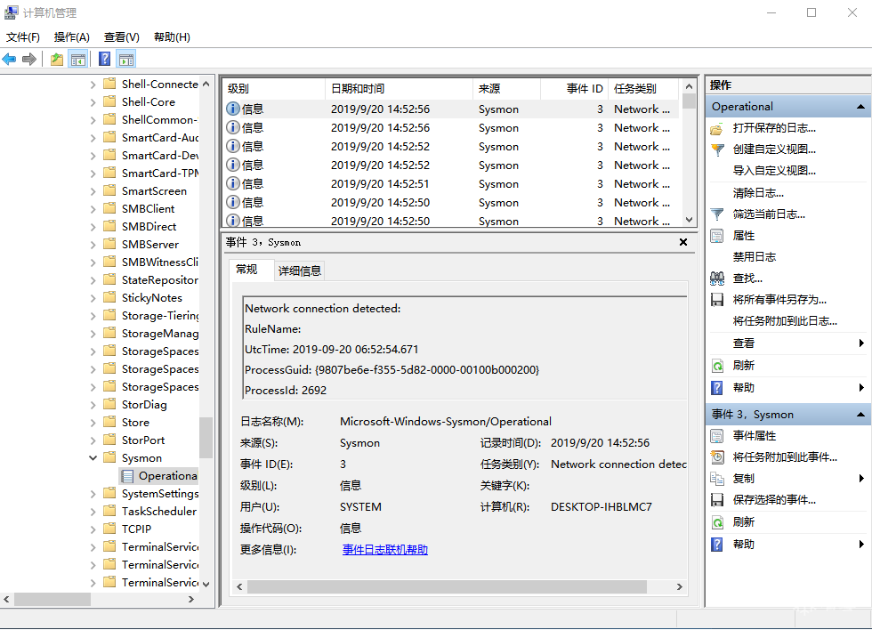
Task: Expand the StickyNotes tree node
Action: click(x=93, y=298)
